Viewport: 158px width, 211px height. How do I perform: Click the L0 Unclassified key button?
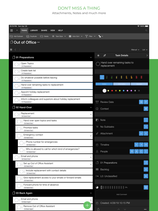[146, 176]
